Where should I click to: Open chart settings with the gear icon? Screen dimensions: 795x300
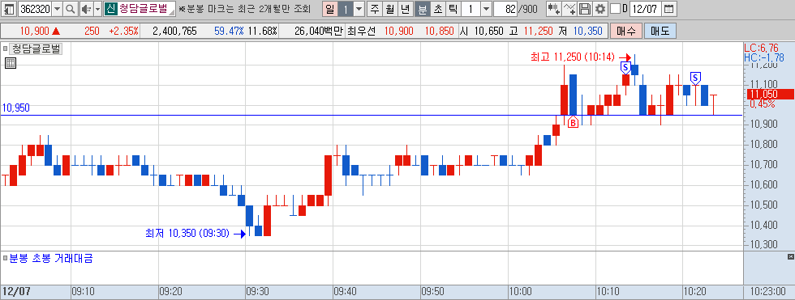(599, 9)
